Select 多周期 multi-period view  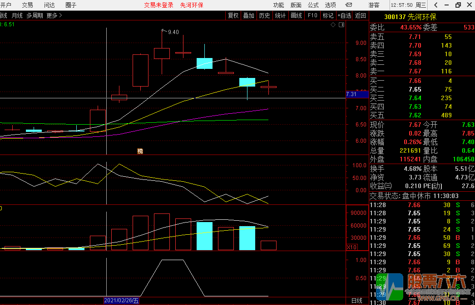[x=35, y=15]
